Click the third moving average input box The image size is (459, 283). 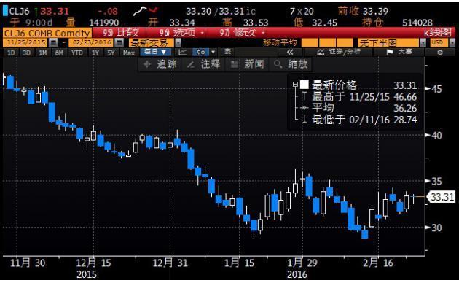click(345, 43)
